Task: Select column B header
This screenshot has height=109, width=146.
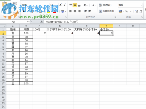Action: [26, 26]
